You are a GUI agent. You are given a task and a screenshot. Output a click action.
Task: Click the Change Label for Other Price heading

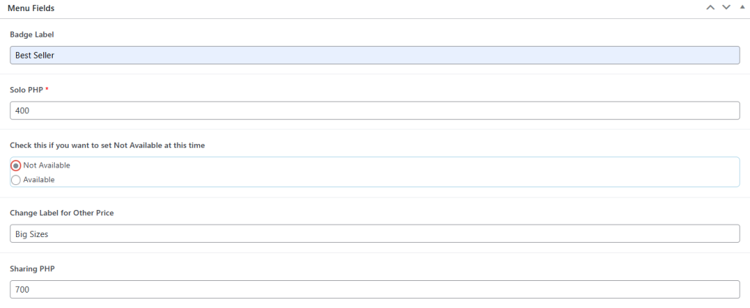click(62, 213)
